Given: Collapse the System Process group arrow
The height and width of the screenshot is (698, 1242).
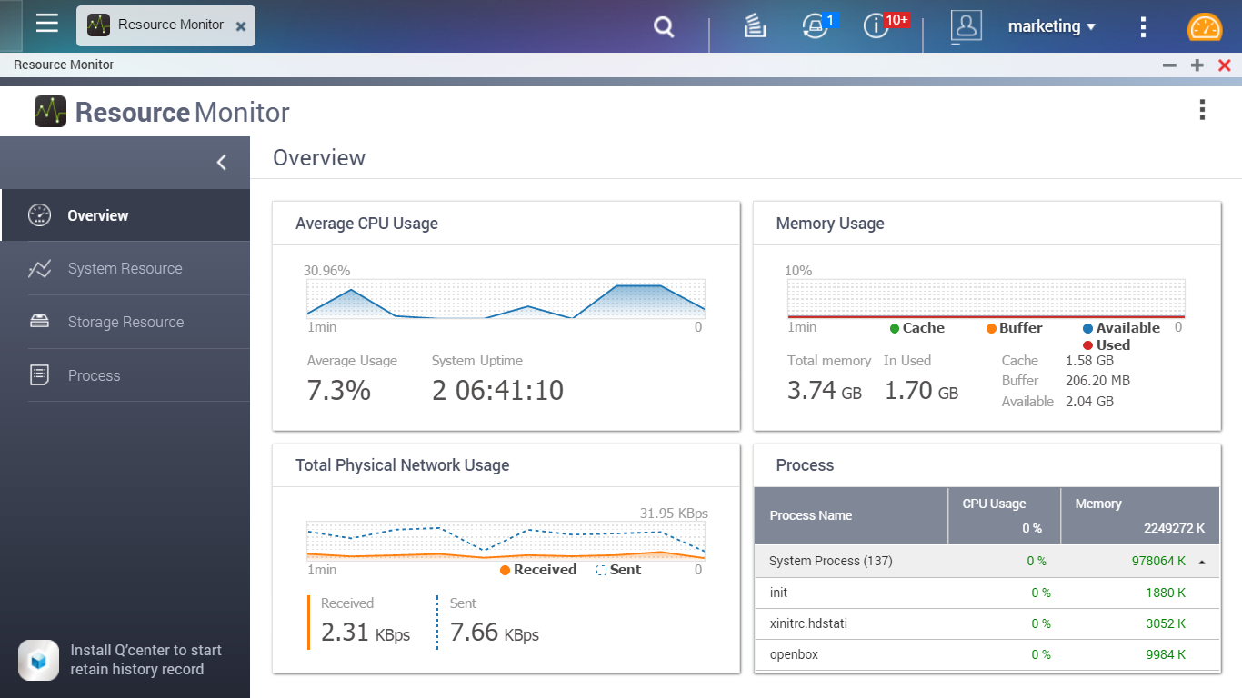Looking at the screenshot, I should pos(1202,563).
